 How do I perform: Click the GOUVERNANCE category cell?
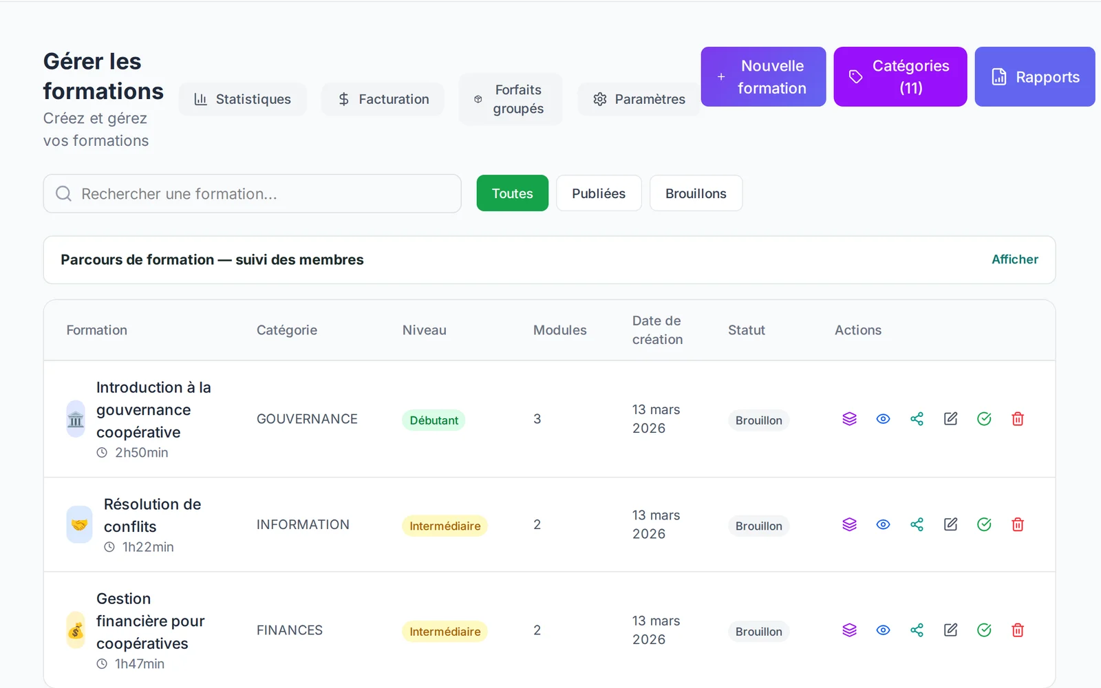click(x=307, y=419)
